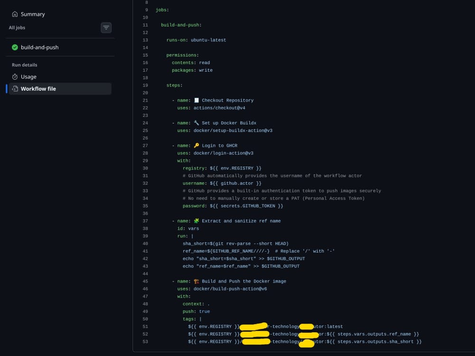475x356 pixels.
Task: Click 'docker/setup-buildx-action@v3' text
Action: (233, 131)
